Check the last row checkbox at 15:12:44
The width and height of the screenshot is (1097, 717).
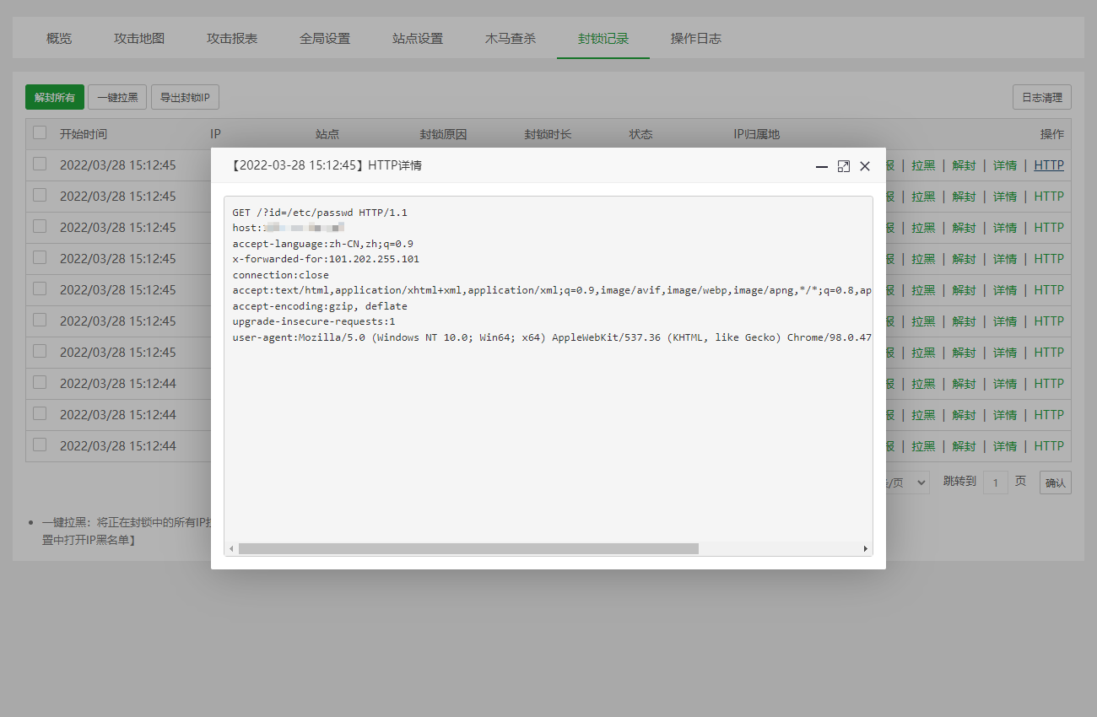[x=40, y=445]
